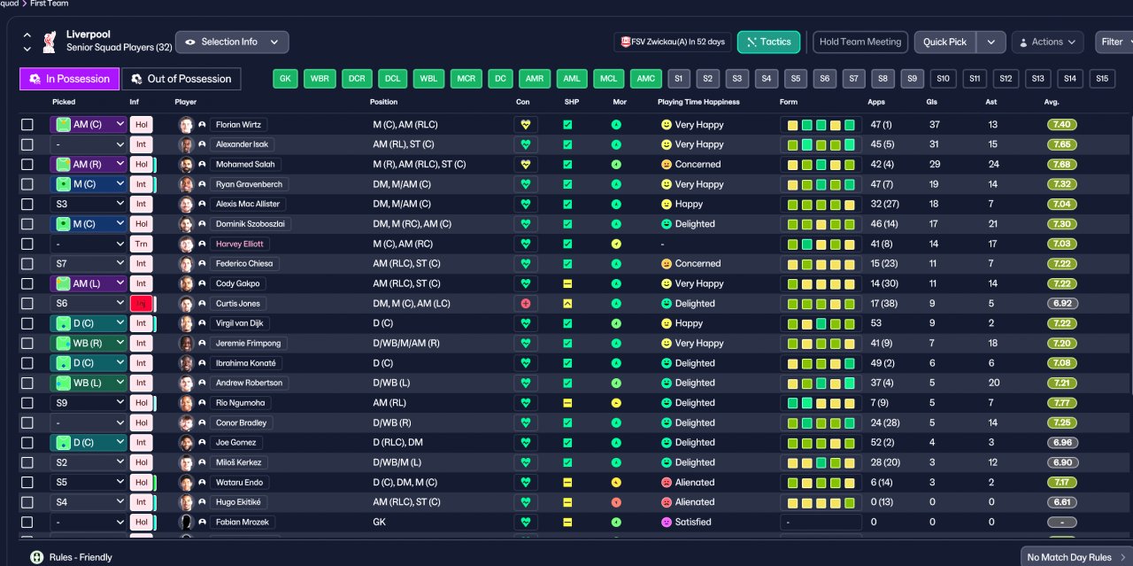1133x566 pixels.
Task: Click Mohamed Salah's player portrait icon
Action: click(x=186, y=165)
